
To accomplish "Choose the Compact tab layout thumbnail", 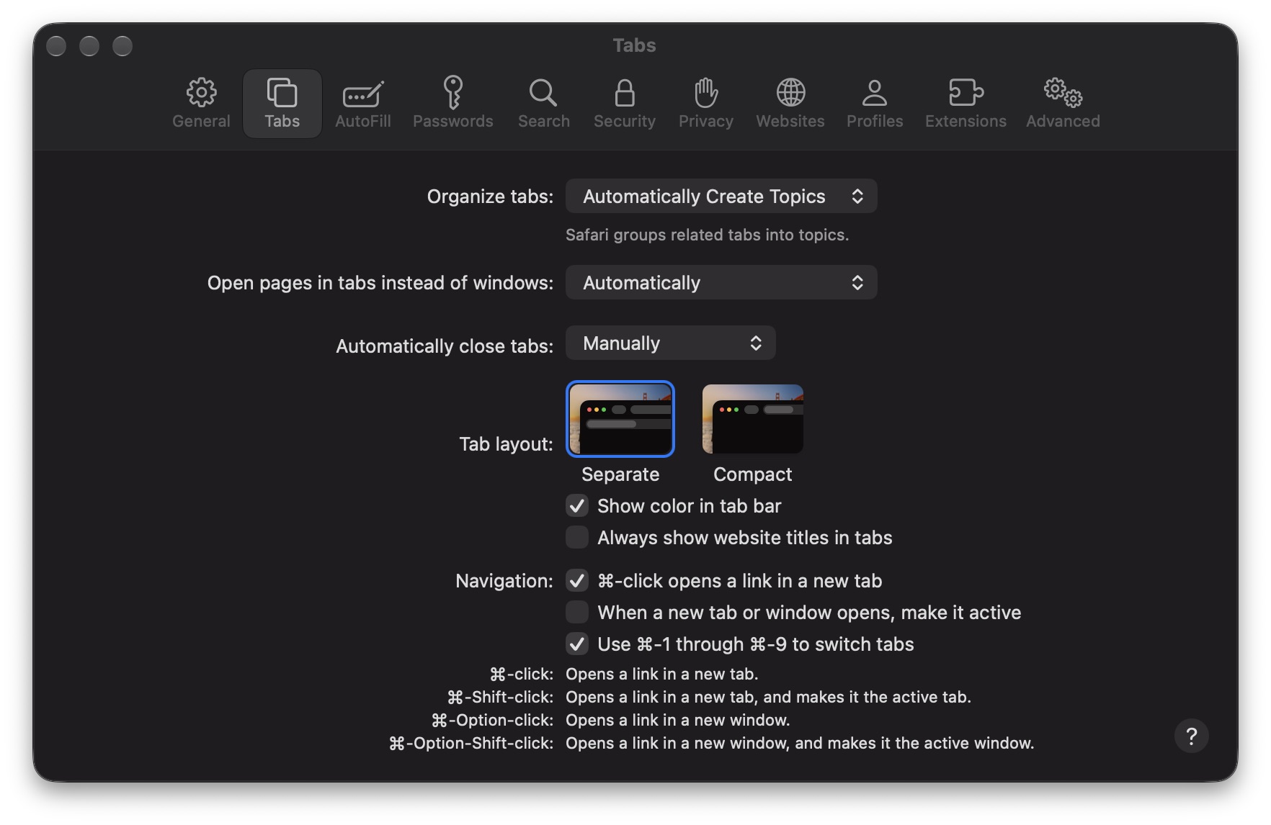I will coord(752,419).
